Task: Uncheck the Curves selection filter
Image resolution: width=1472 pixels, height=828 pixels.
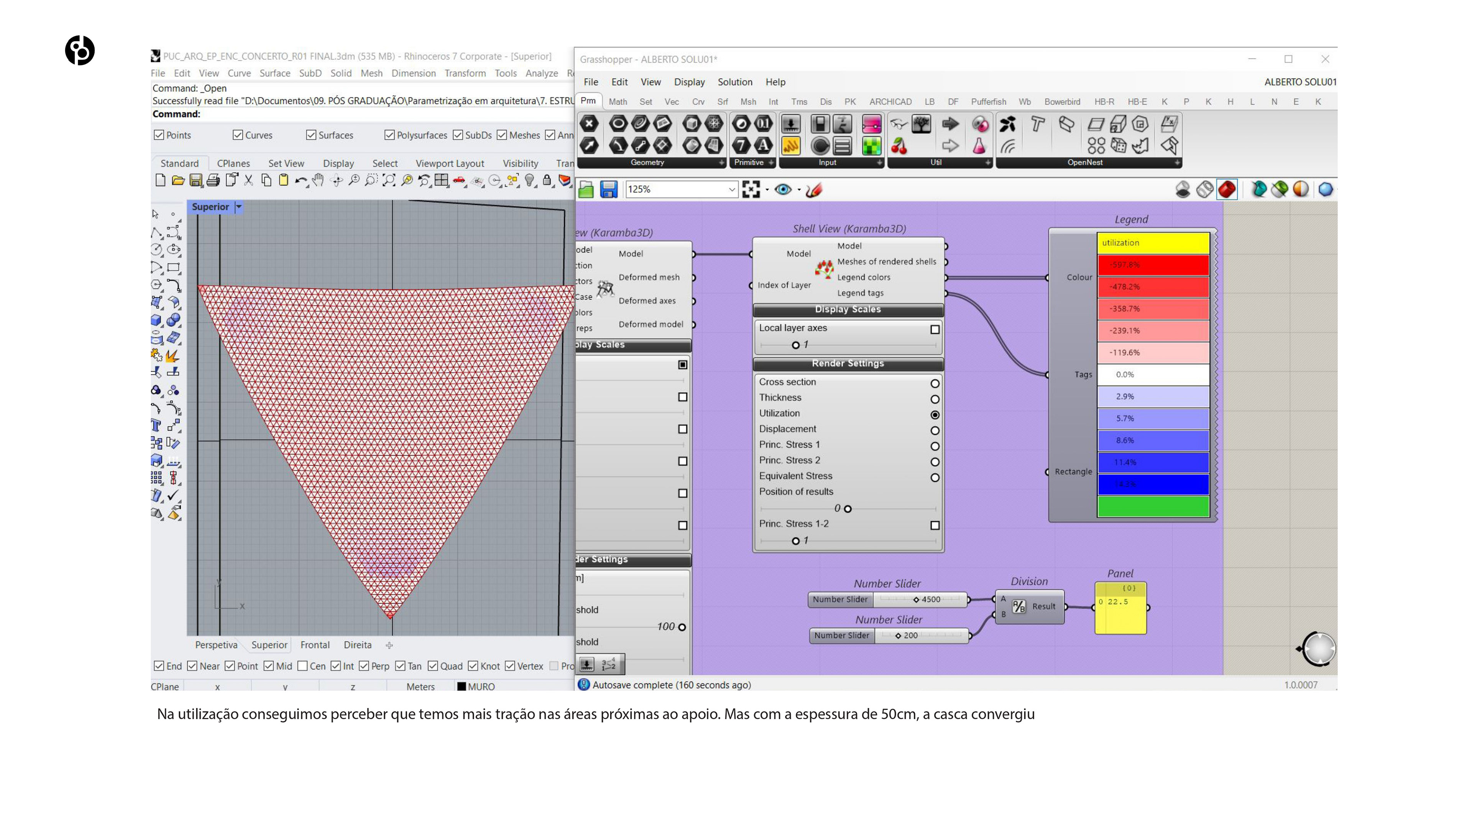Action: tap(238, 135)
